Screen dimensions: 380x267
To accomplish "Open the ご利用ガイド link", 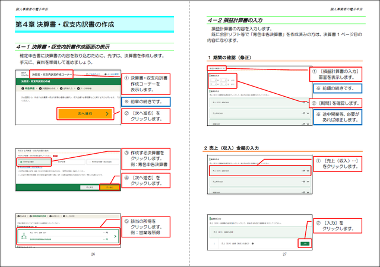I will 93,74.
